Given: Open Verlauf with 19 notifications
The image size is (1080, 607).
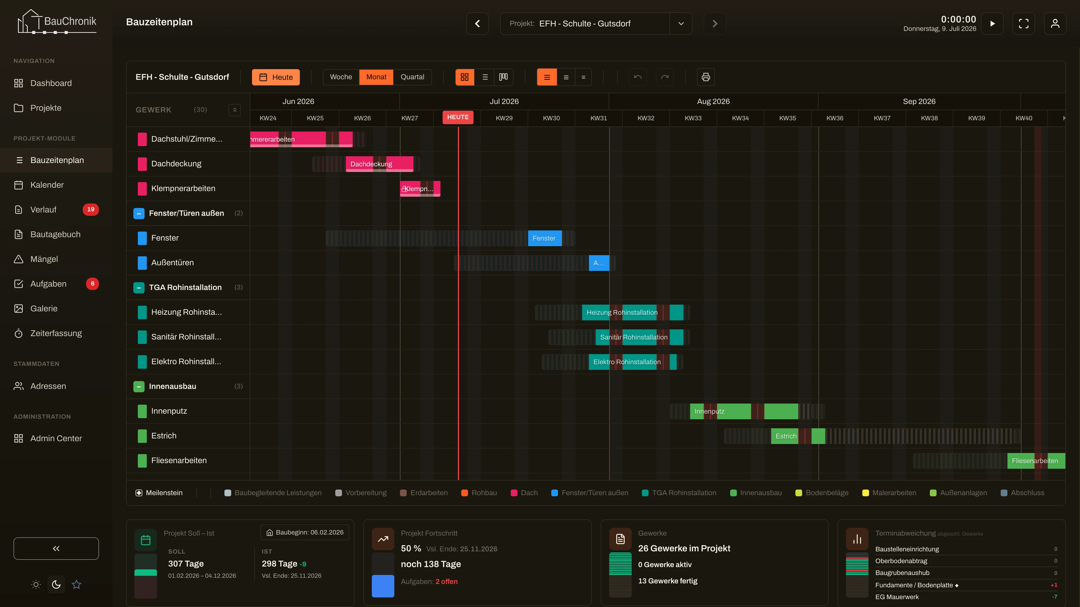Looking at the screenshot, I should point(56,209).
